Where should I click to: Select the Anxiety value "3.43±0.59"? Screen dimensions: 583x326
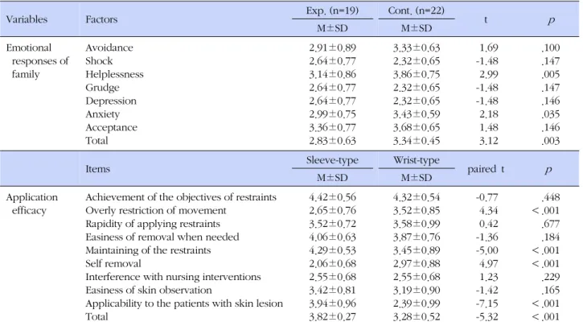417,114
